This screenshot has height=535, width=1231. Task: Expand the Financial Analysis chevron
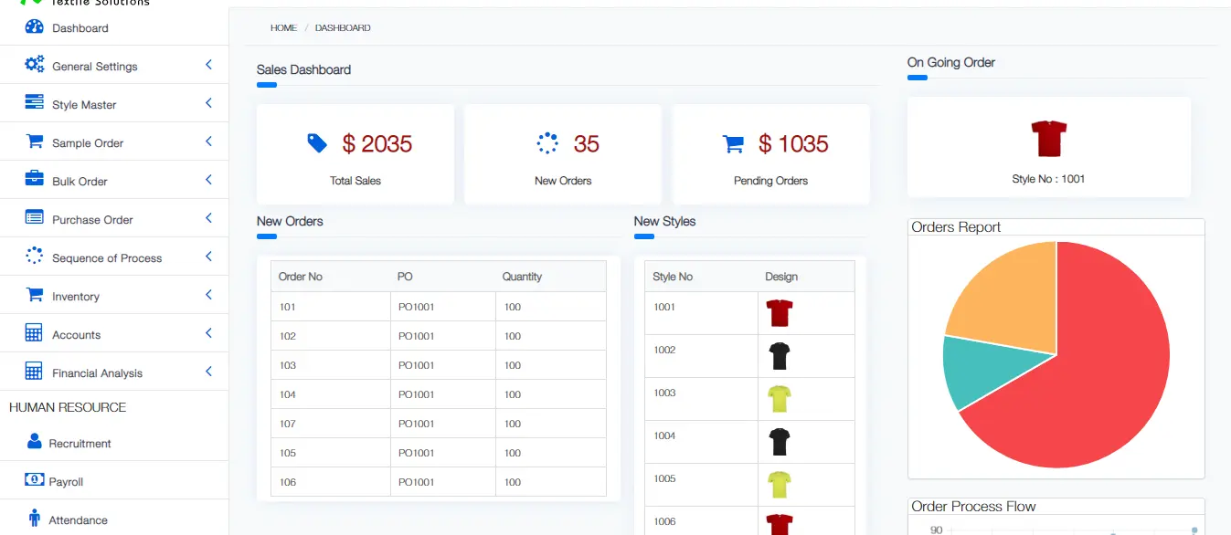coord(208,372)
